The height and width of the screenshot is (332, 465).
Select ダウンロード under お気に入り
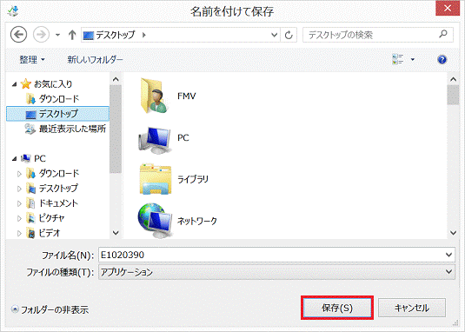(x=53, y=99)
